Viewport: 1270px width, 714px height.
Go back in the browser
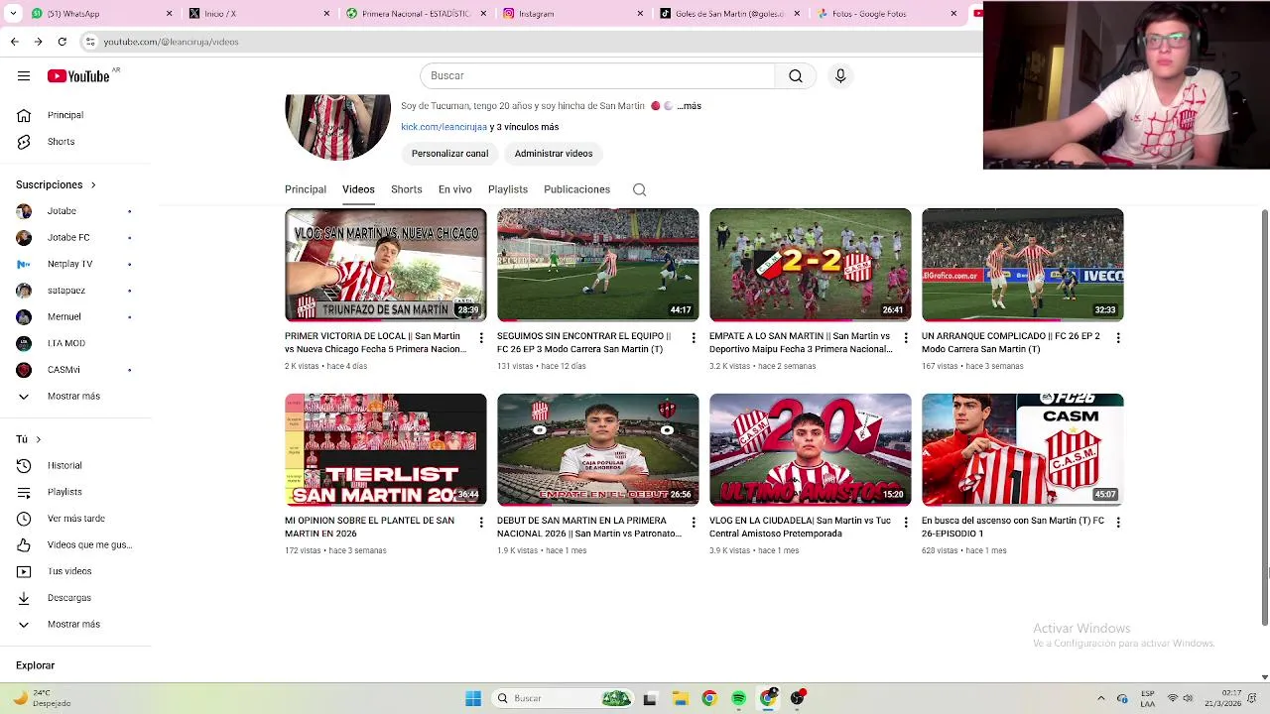(14, 42)
